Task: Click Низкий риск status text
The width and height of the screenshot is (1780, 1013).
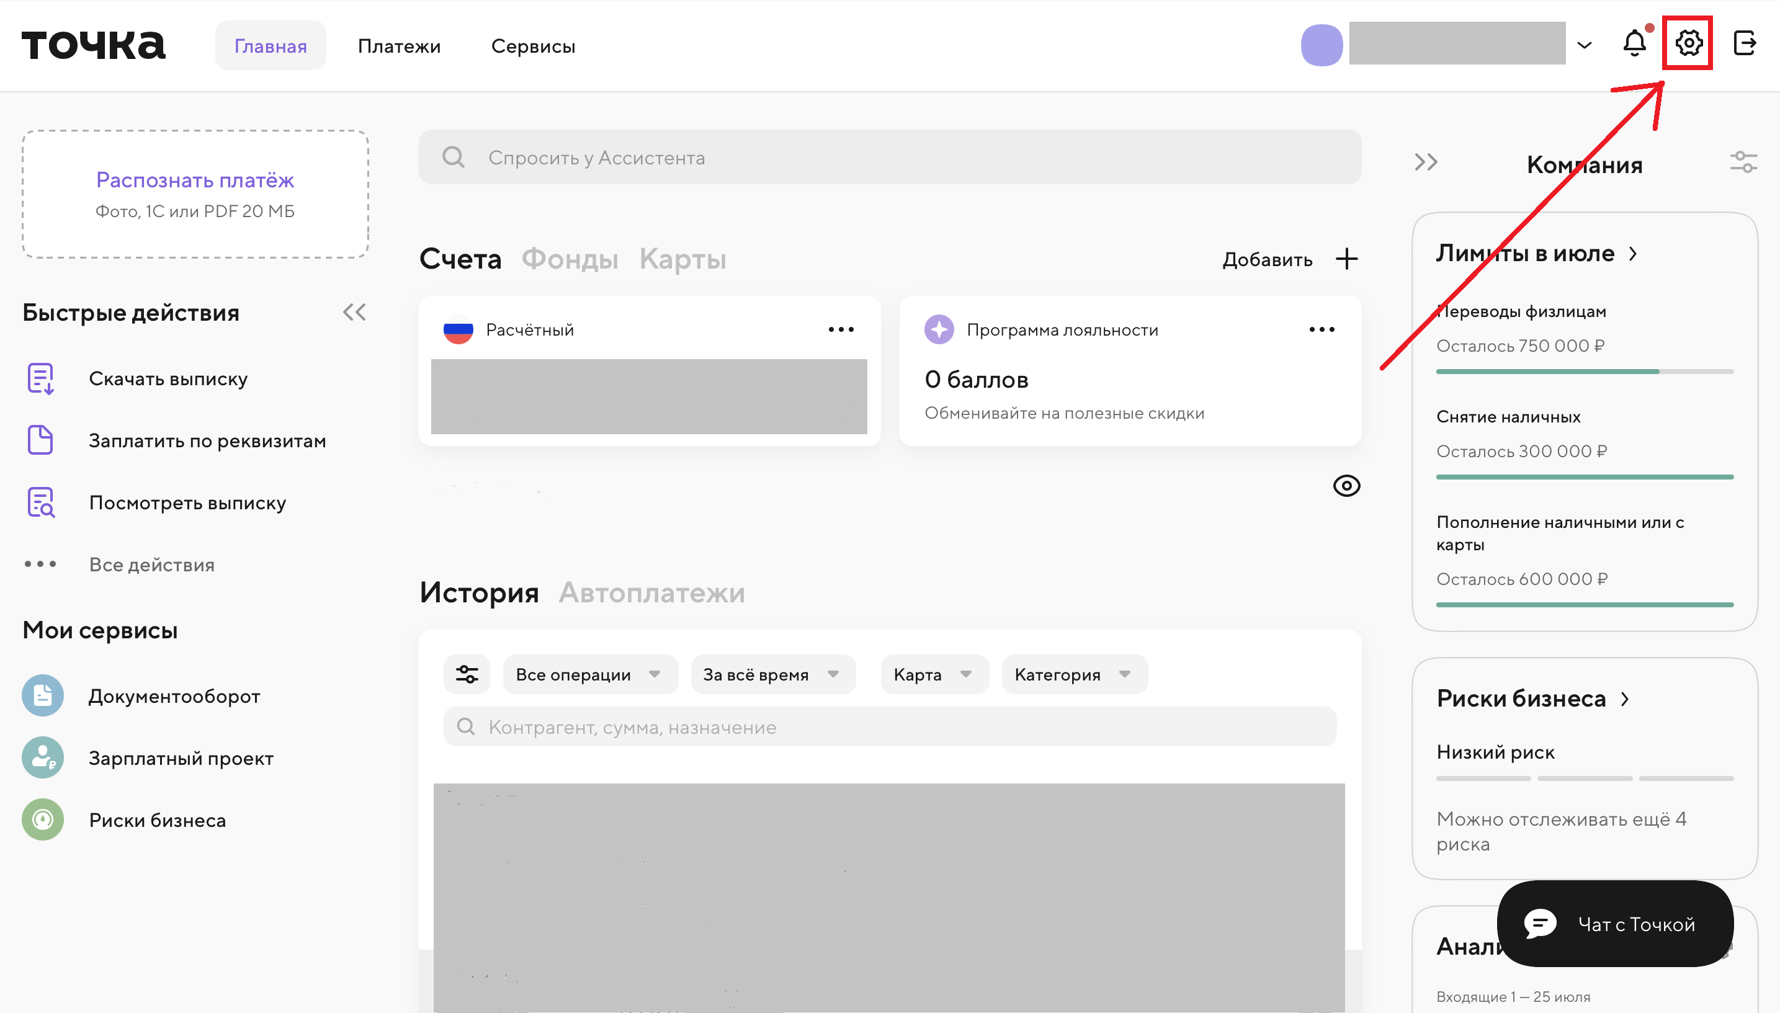Action: point(1495,752)
